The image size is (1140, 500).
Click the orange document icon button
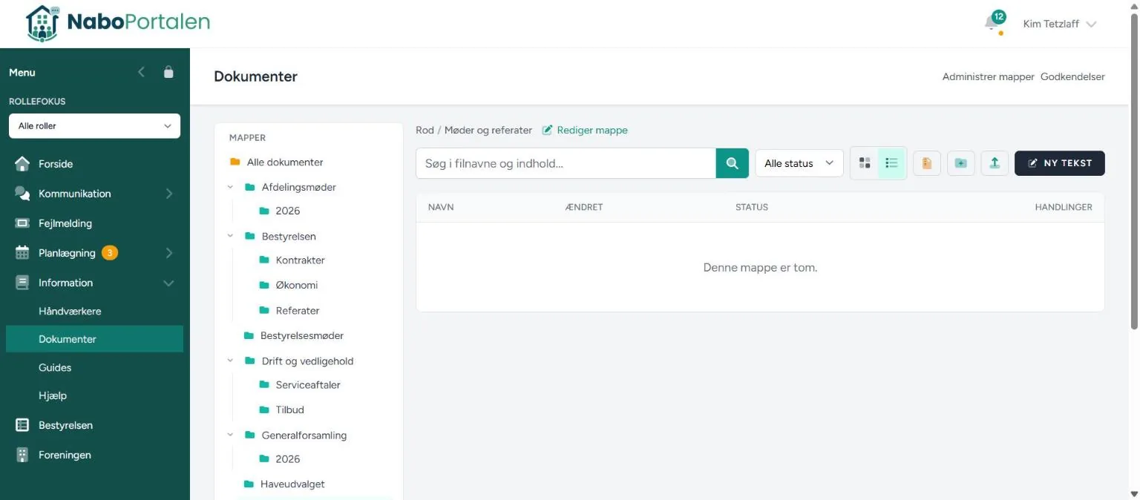(927, 163)
